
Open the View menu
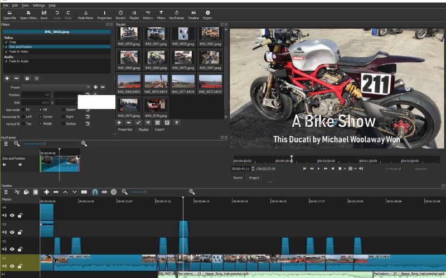25,6
